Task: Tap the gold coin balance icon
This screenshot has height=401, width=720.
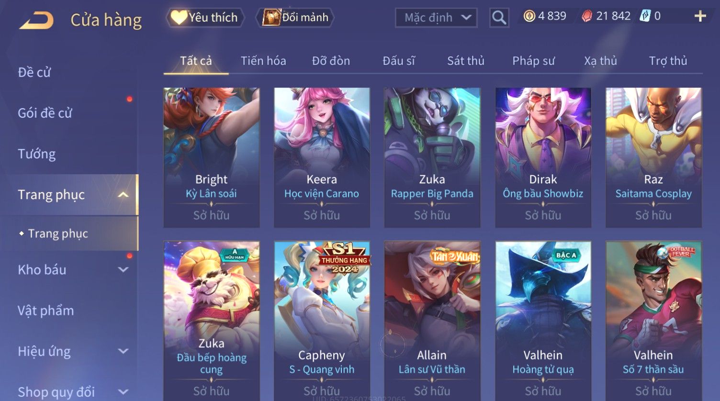Action: (x=529, y=16)
